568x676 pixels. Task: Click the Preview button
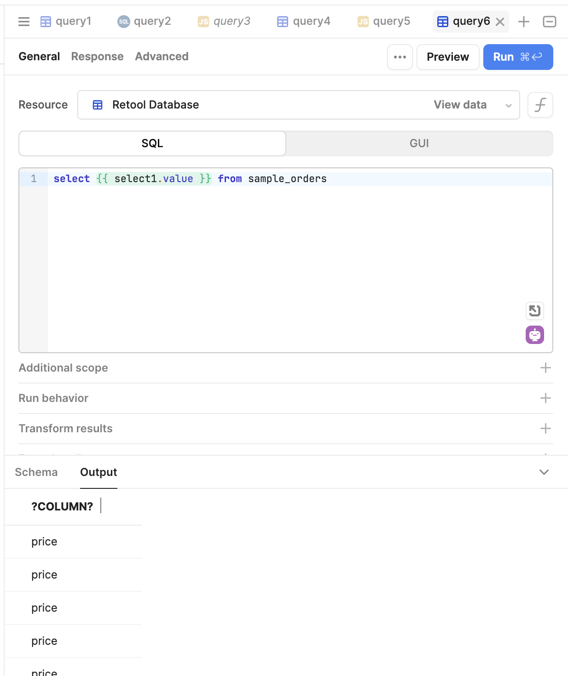click(447, 57)
